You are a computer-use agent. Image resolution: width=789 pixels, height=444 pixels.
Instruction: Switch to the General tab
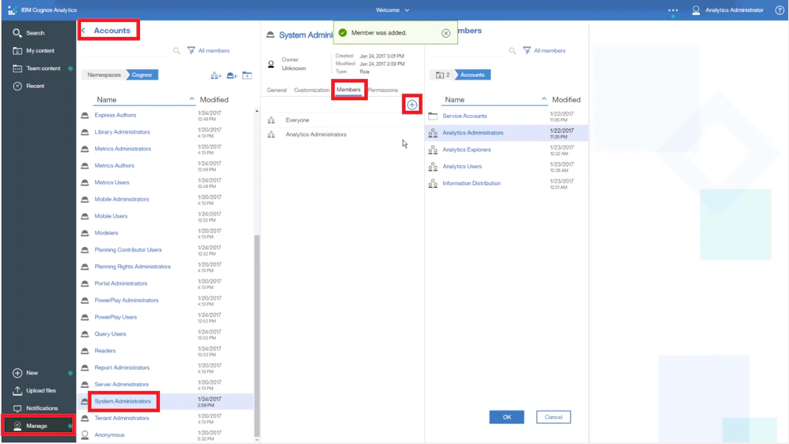(x=277, y=90)
